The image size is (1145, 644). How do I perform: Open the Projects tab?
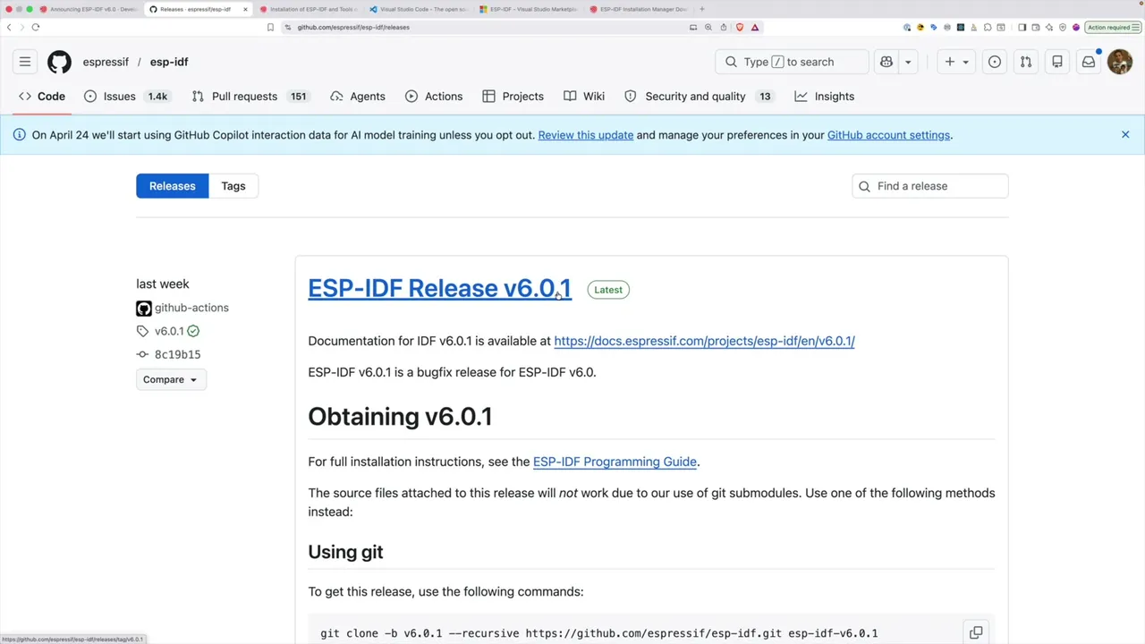(x=513, y=96)
